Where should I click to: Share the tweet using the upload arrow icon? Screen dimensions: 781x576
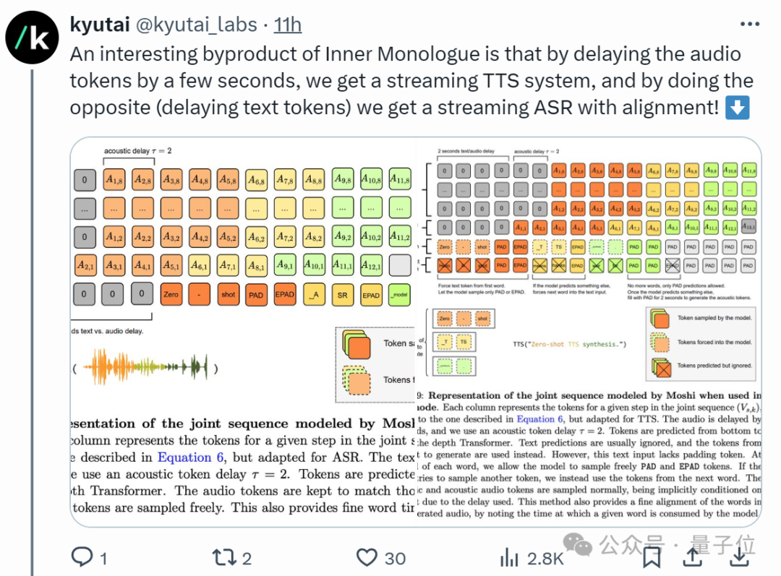tap(692, 557)
